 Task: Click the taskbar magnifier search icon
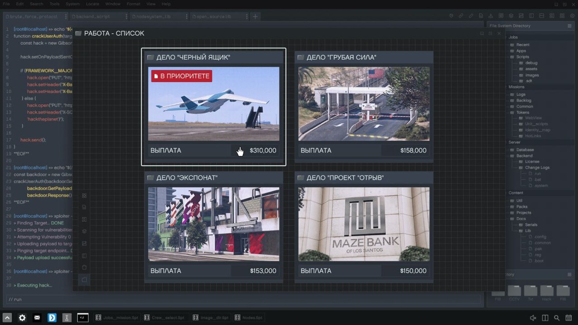pos(557,318)
